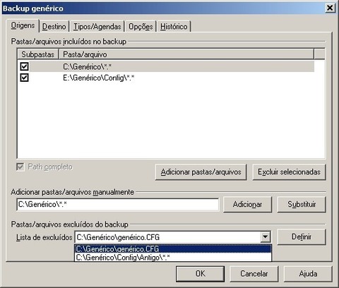Open help with the Ajuda button
The width and height of the screenshot is (339, 288).
[308, 274]
